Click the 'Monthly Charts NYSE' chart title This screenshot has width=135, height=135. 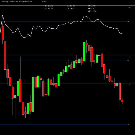(x=10, y=2)
